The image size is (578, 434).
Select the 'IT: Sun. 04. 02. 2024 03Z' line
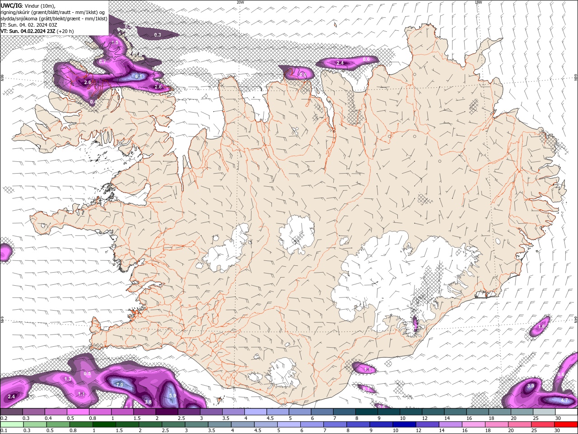(x=28, y=25)
